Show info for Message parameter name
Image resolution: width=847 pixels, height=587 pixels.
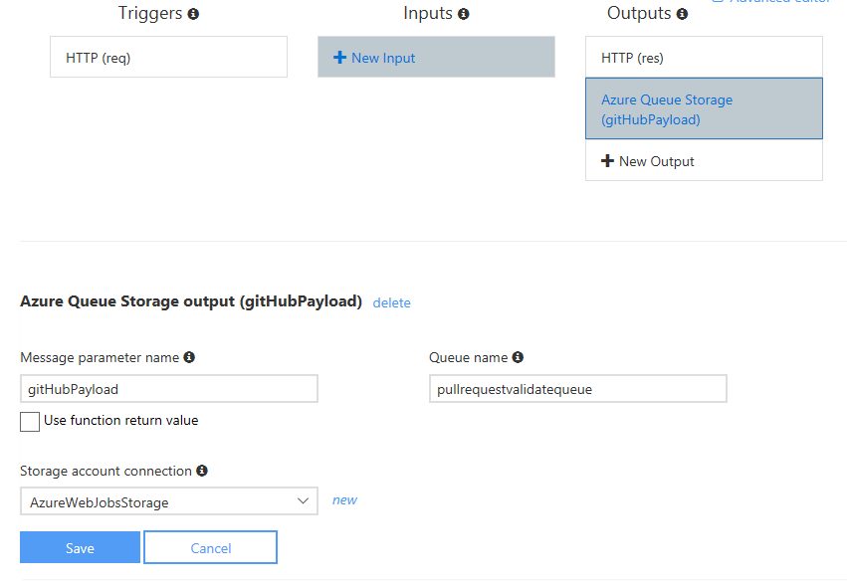point(189,357)
